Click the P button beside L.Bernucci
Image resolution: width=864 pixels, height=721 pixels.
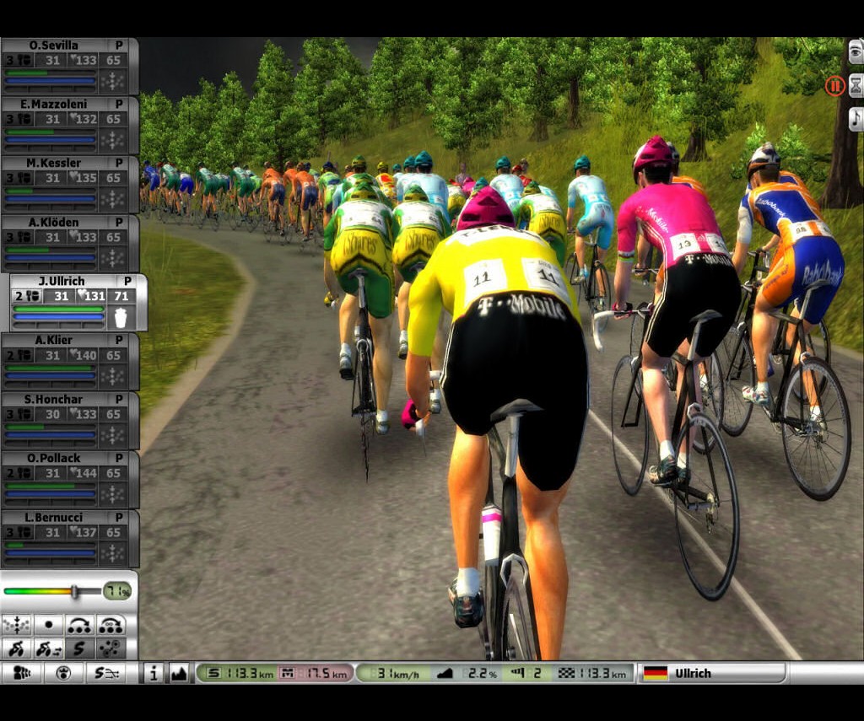119,517
